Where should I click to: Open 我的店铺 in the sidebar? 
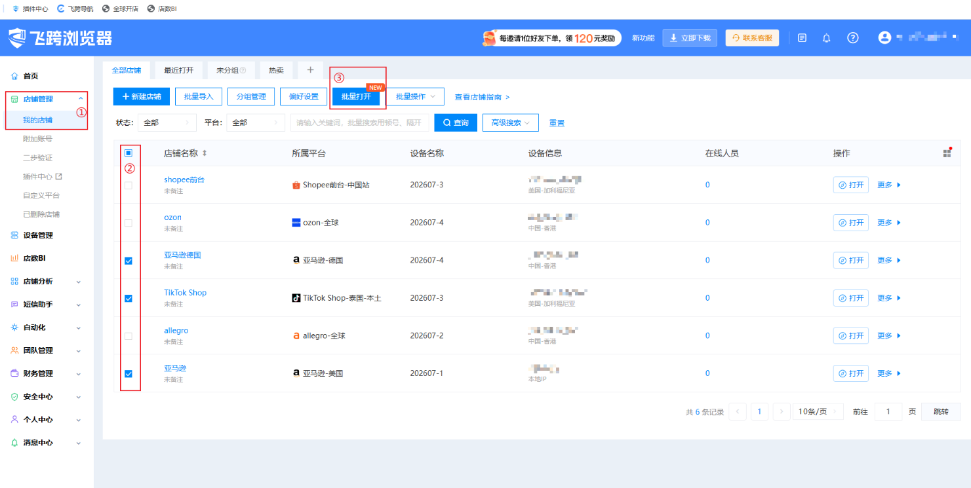coord(37,121)
